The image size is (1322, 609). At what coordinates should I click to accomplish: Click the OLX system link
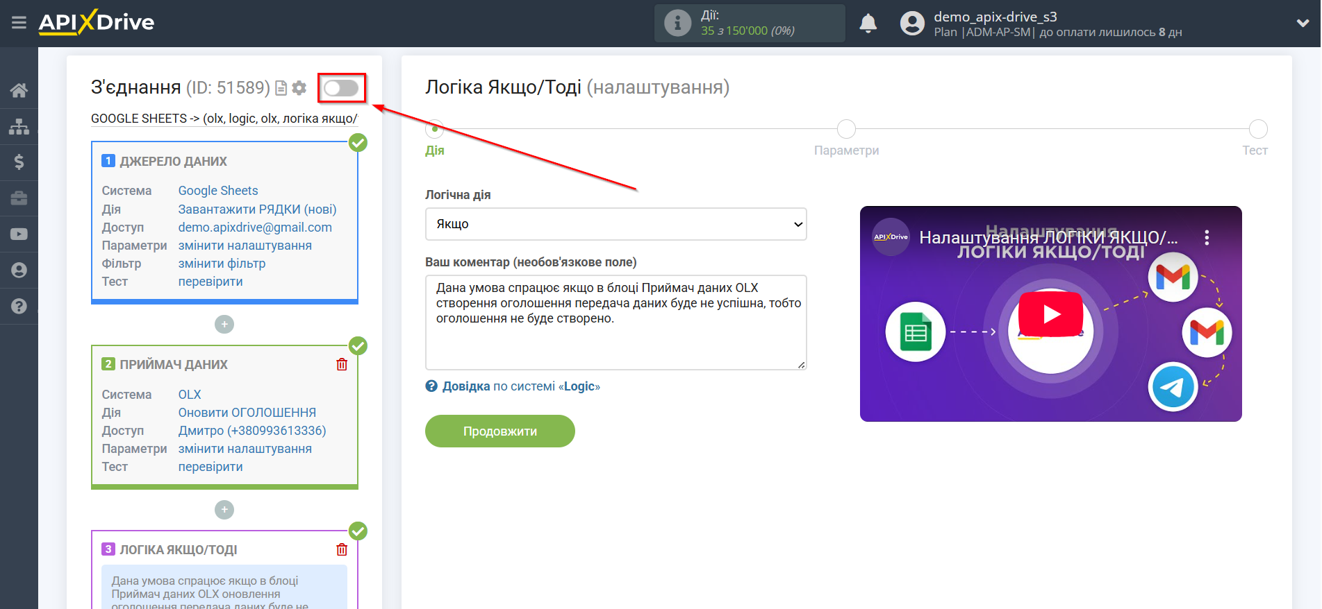pos(190,394)
